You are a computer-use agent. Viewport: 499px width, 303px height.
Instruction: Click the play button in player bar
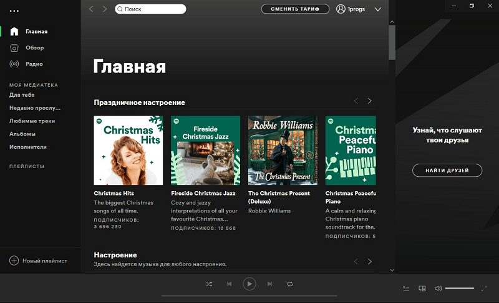[x=249, y=284]
